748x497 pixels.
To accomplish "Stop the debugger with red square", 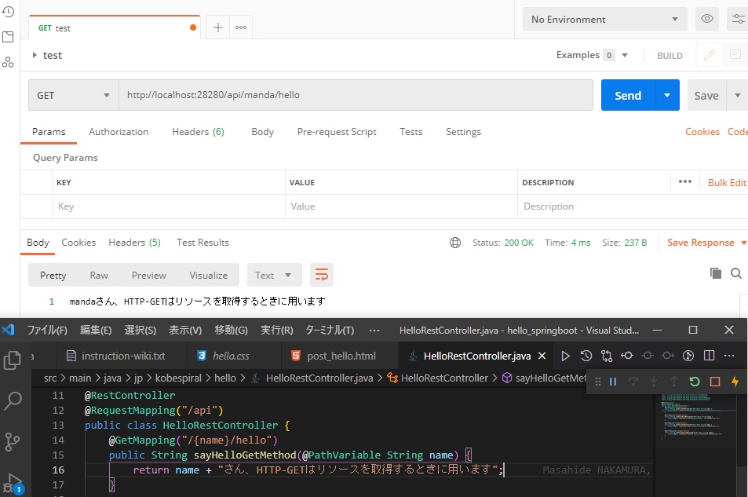I will coord(715,382).
